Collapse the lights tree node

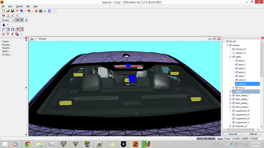[x=230, y=57]
